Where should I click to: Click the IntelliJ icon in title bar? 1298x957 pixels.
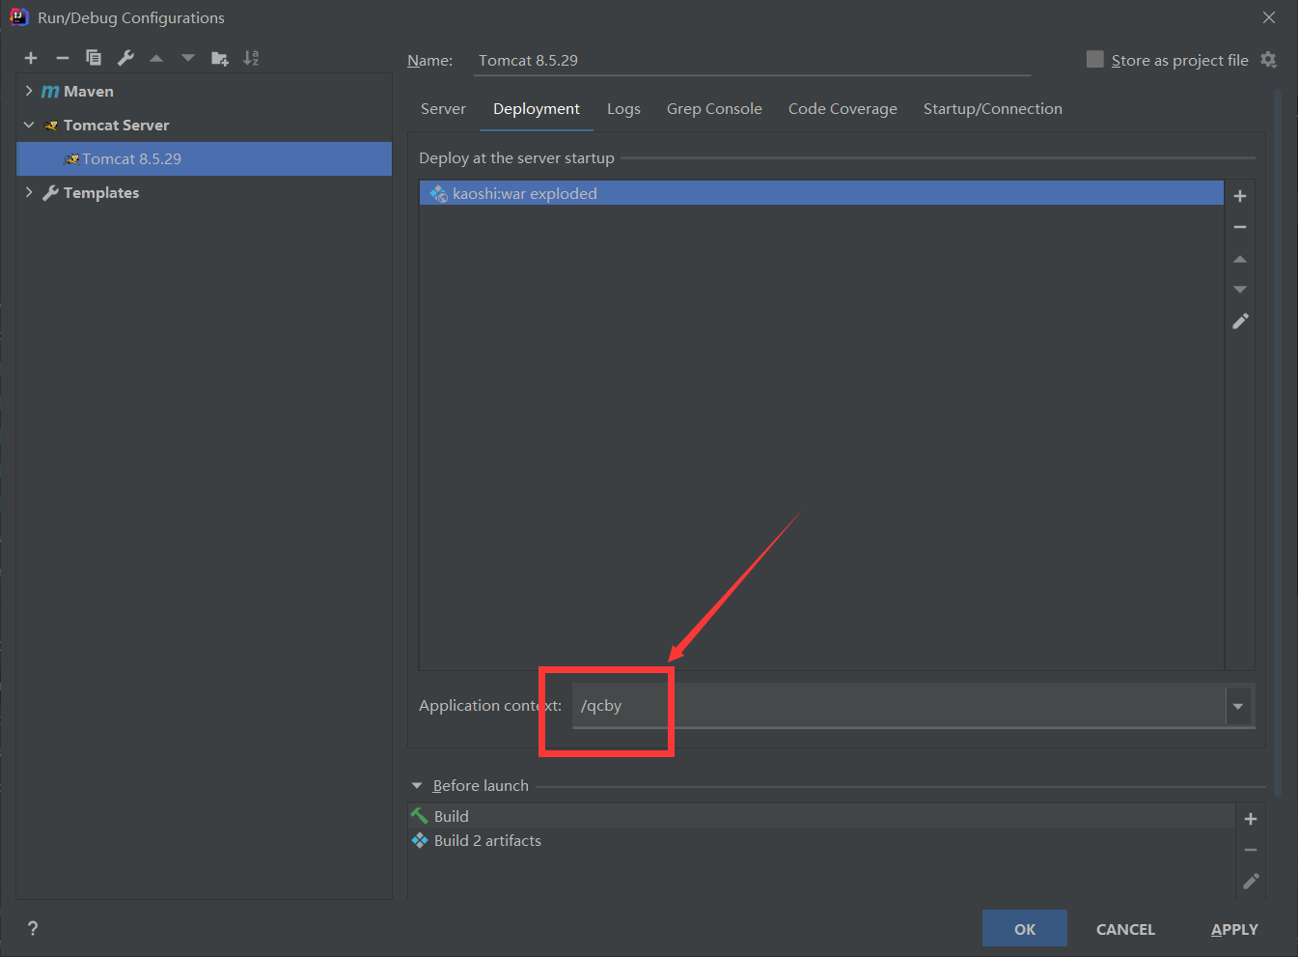click(x=18, y=16)
